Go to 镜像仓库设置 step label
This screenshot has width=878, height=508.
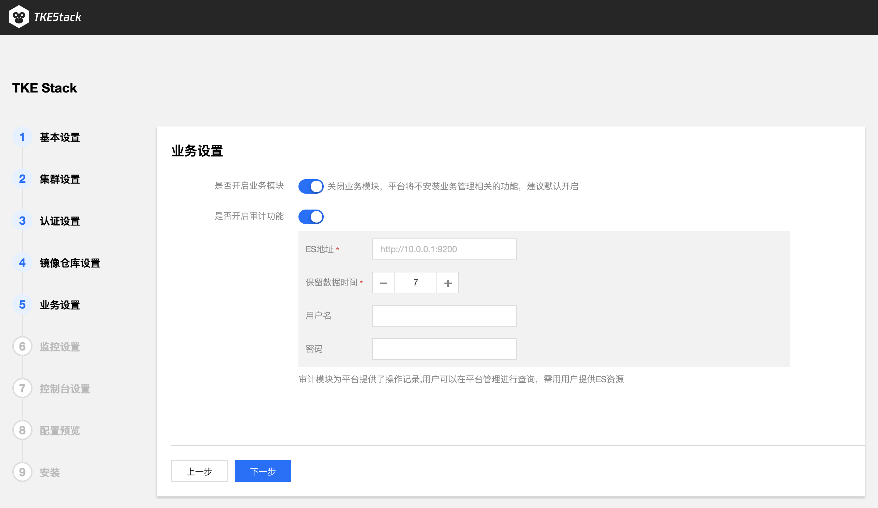(x=70, y=263)
